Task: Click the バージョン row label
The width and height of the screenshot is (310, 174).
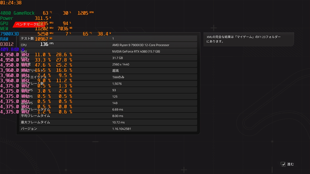Action: click(x=29, y=129)
